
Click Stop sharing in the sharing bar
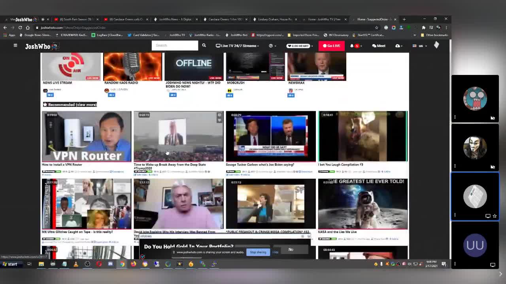pyautogui.click(x=258, y=252)
